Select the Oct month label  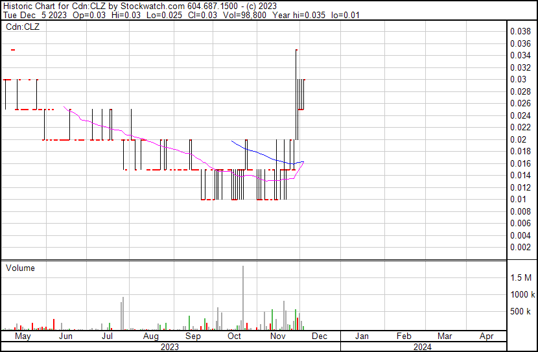(x=235, y=336)
